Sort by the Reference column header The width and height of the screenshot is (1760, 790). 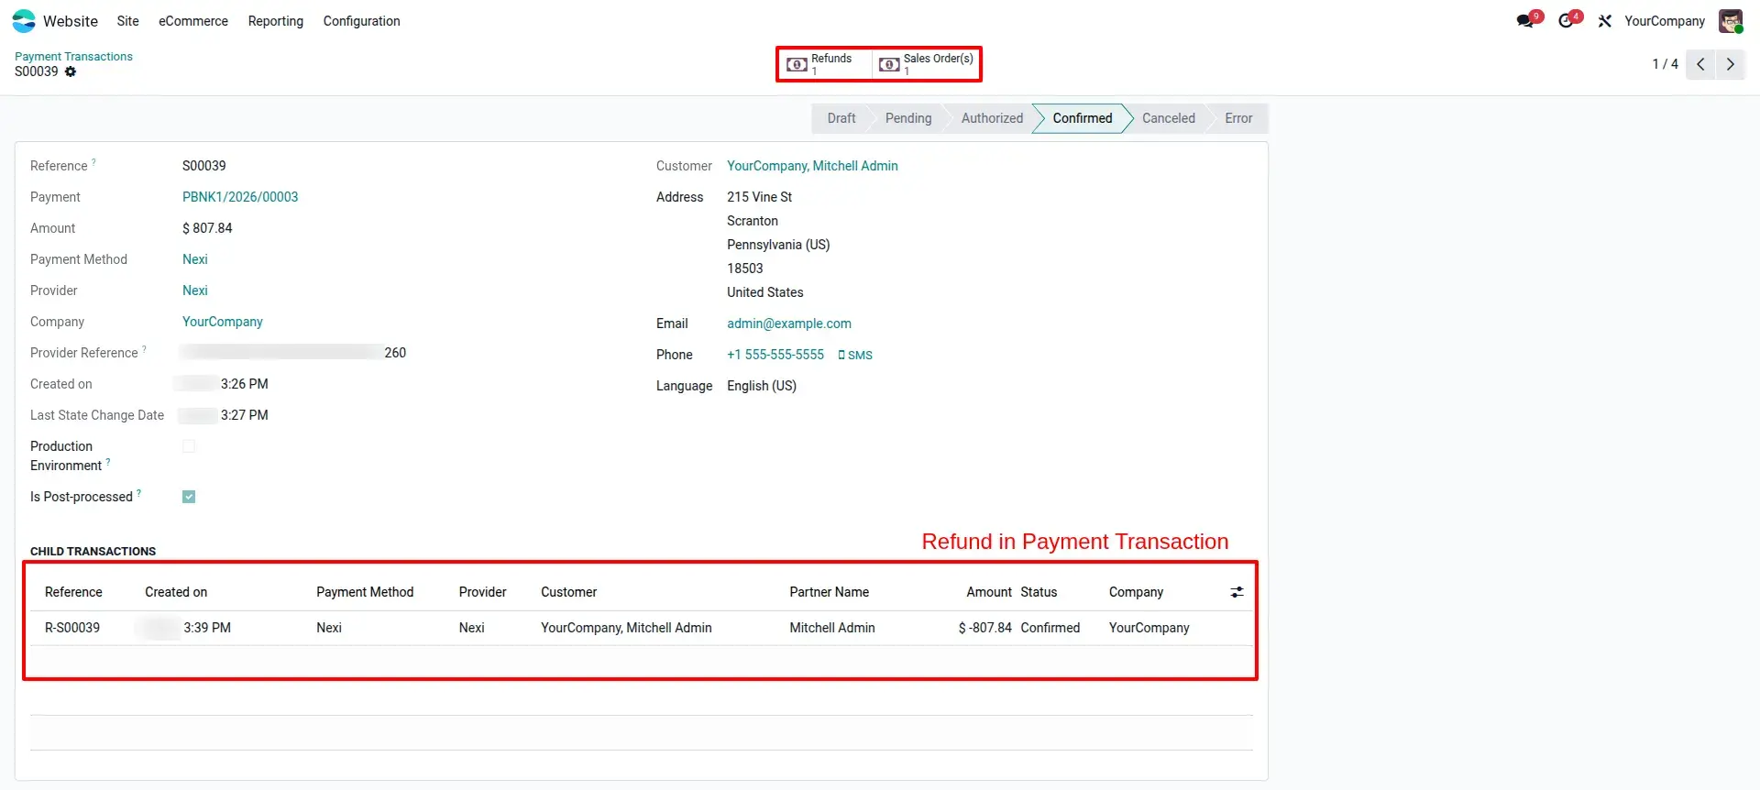pos(73,592)
